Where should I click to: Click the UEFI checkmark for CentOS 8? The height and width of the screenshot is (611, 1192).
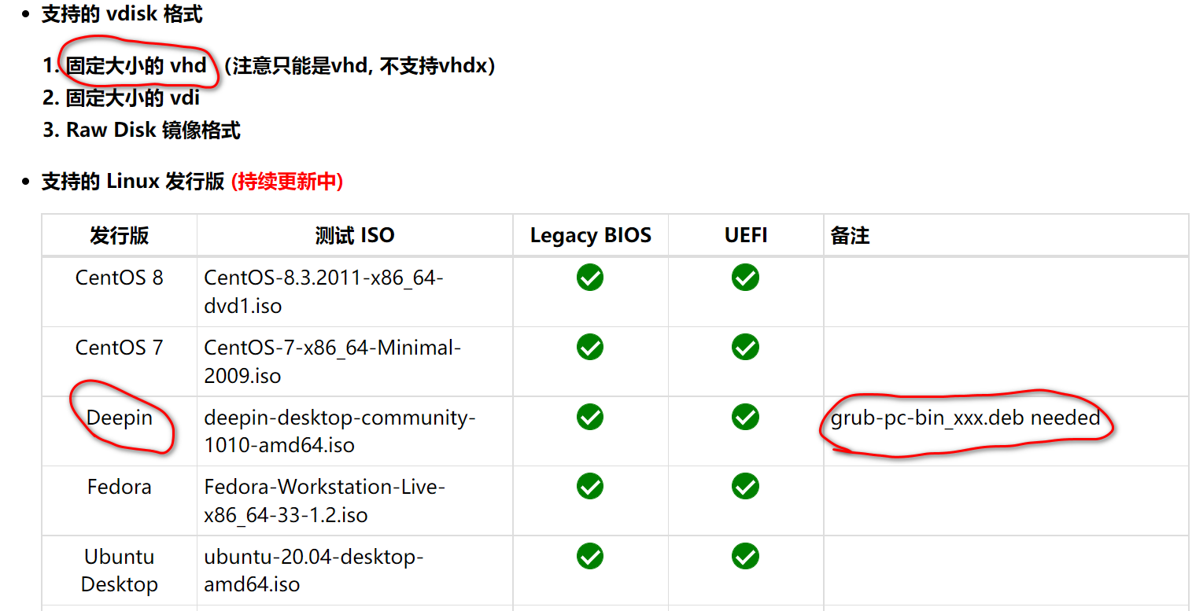(x=745, y=278)
